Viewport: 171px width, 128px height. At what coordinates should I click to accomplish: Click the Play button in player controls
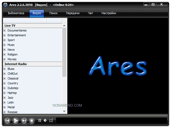tap(16, 121)
